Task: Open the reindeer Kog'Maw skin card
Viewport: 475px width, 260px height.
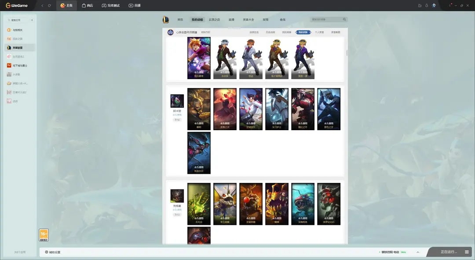Action: click(251, 204)
